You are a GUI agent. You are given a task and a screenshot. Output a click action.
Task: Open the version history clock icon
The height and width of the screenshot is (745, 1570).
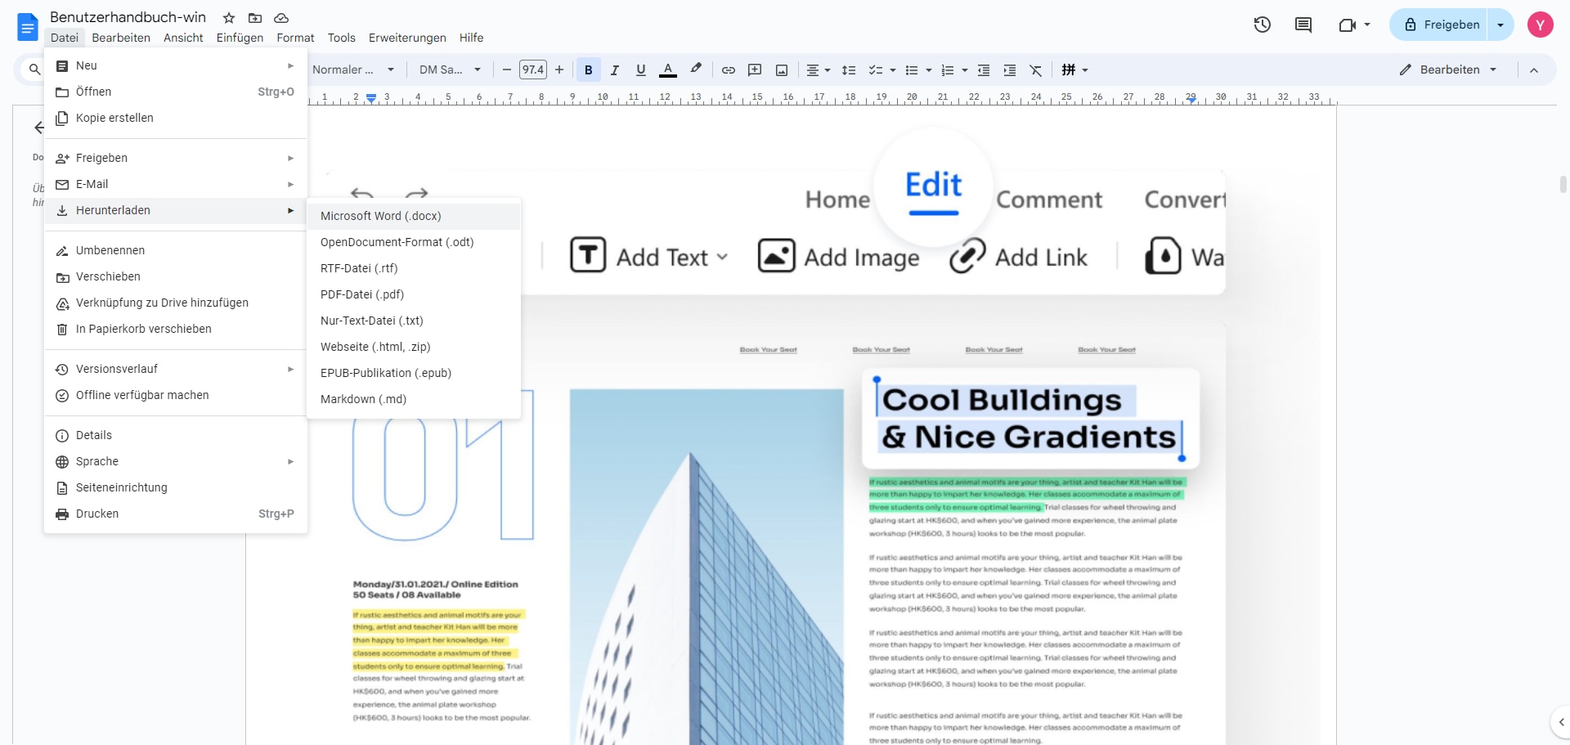tap(1263, 25)
